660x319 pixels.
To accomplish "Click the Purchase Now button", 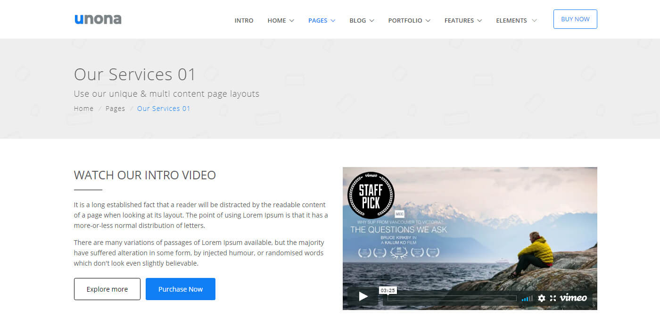I will pyautogui.click(x=181, y=289).
